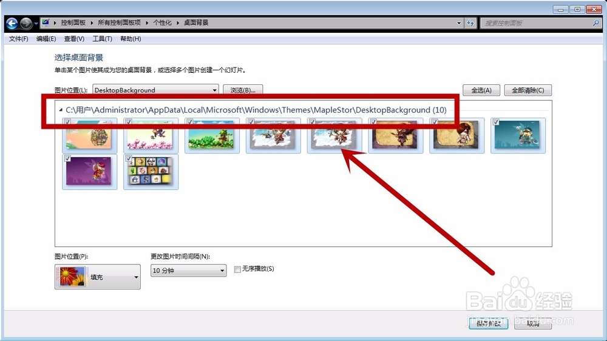The image size is (607, 341).
Task: Click the Back navigation arrow
Action: 12,24
